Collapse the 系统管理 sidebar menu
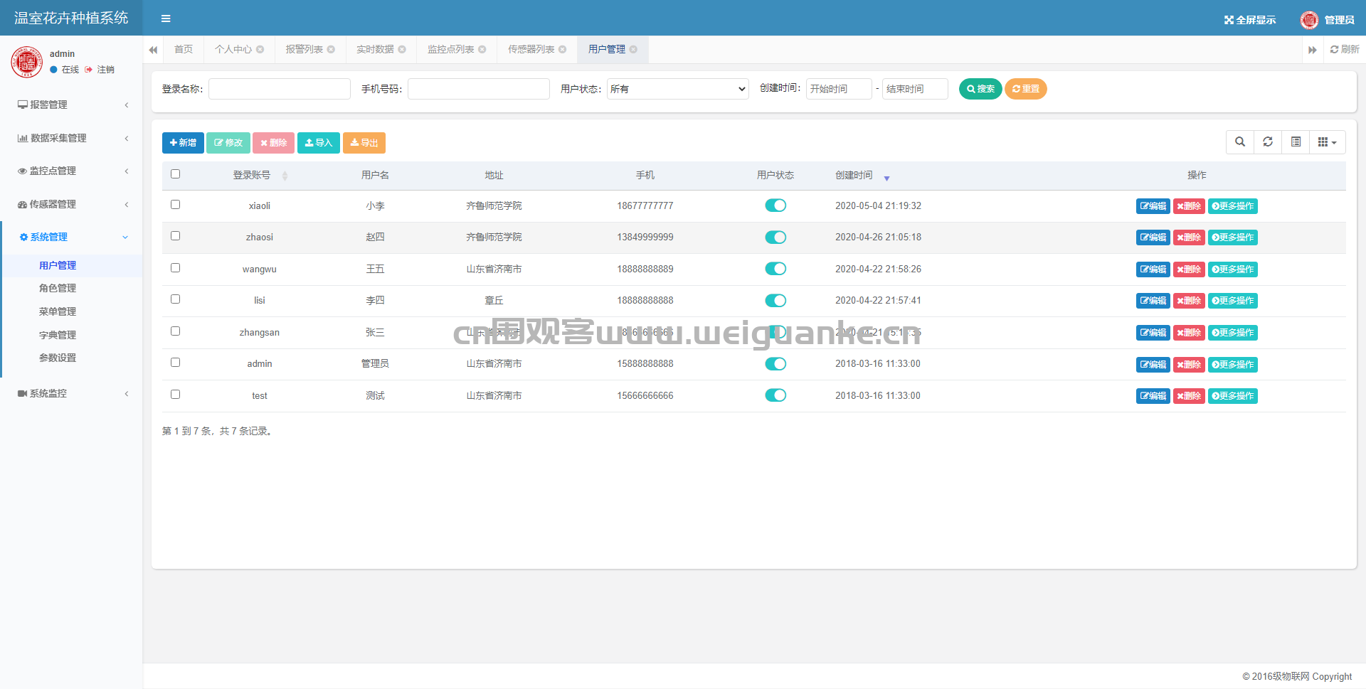 [71, 237]
